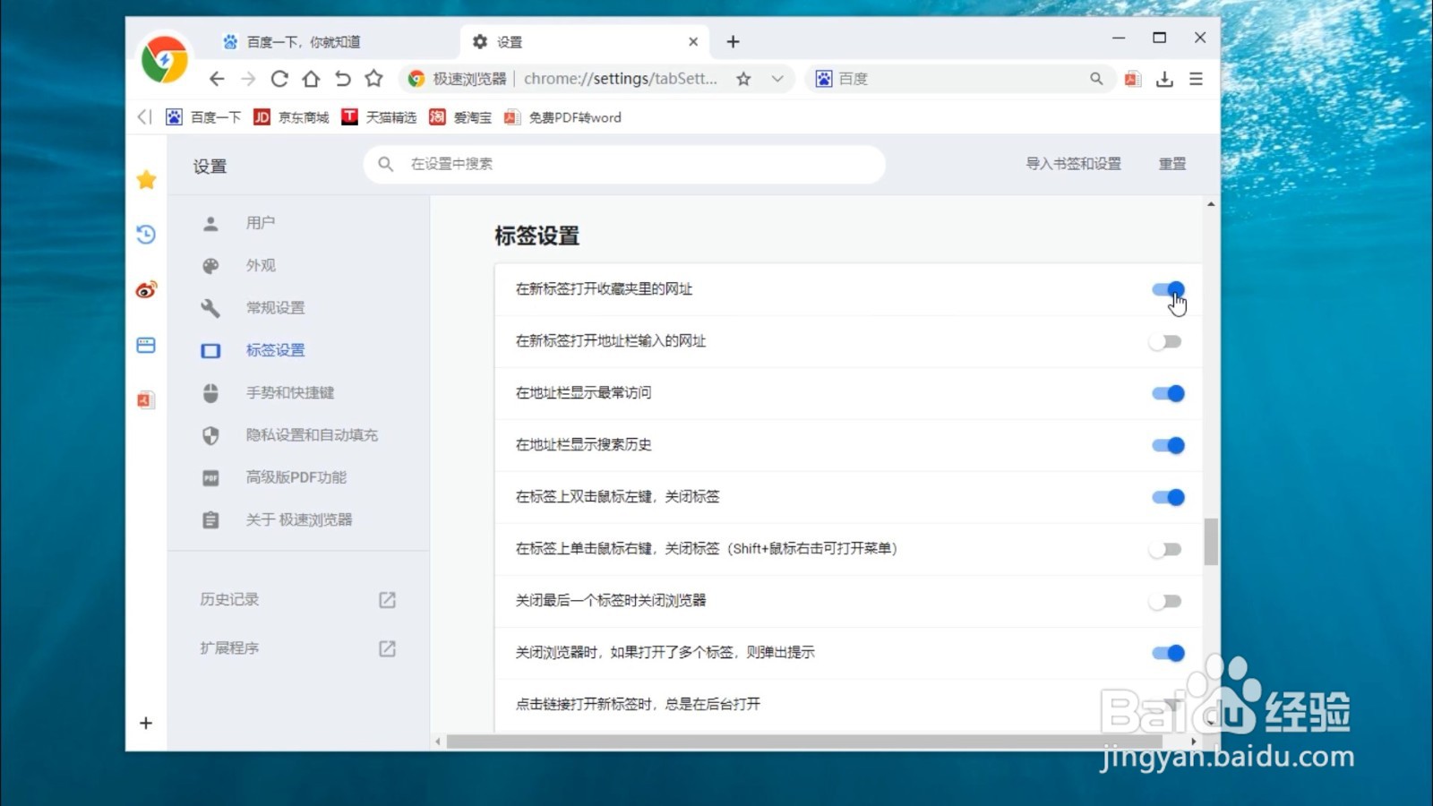Image resolution: width=1433 pixels, height=806 pixels.
Task: Click the history icon in the left sidebar
Action: pos(145,235)
